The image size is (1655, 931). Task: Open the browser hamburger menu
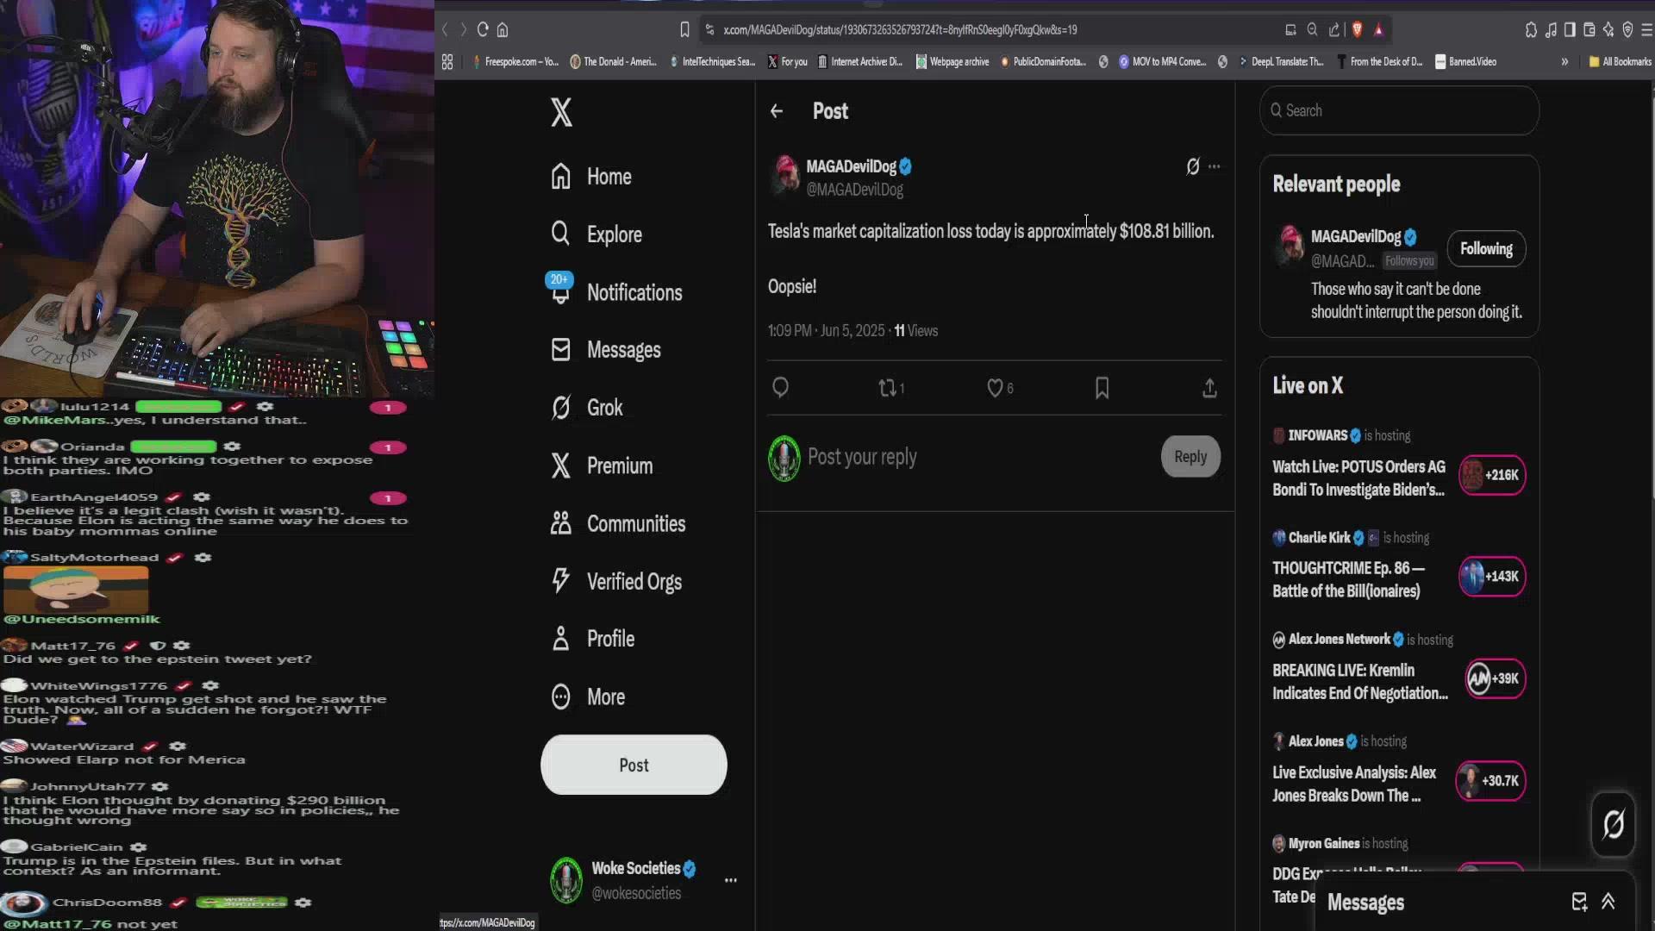1646,29
